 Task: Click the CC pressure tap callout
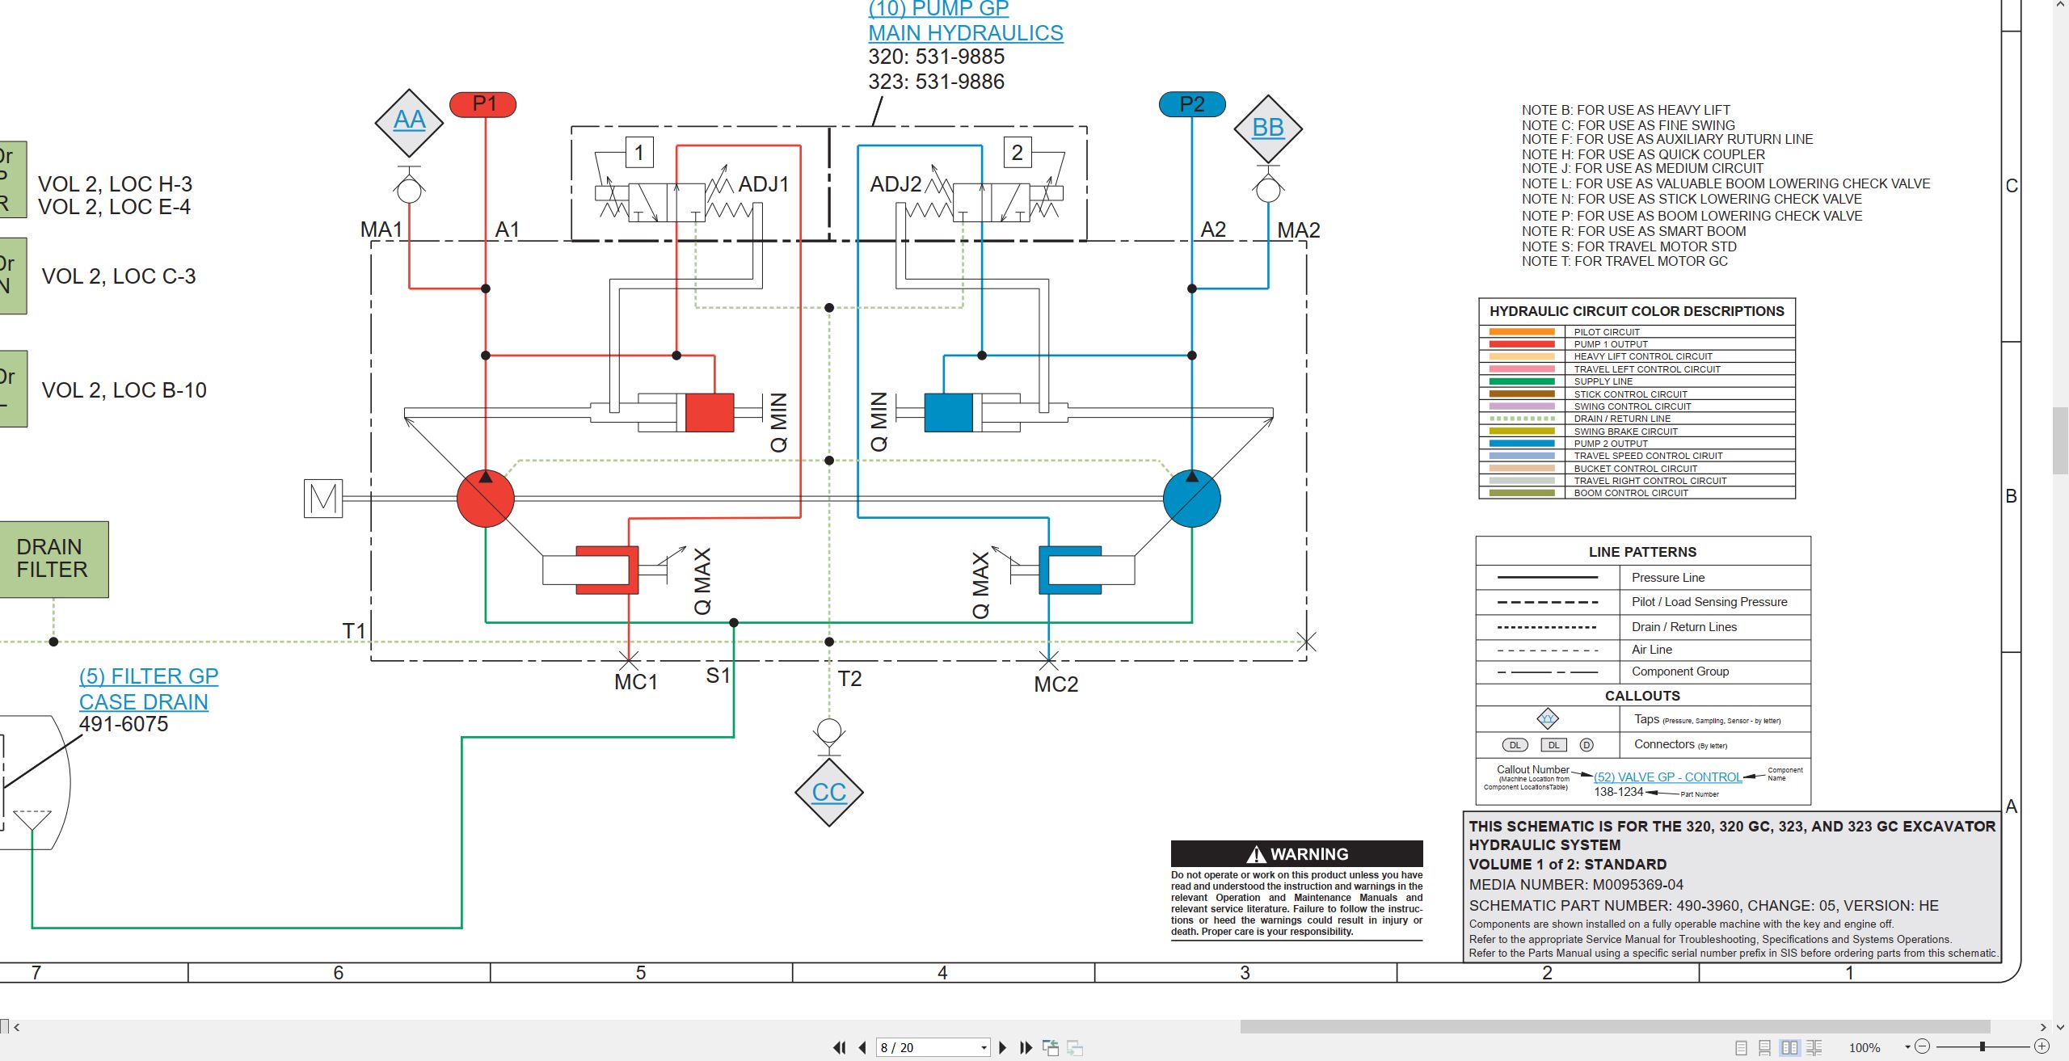(x=829, y=792)
